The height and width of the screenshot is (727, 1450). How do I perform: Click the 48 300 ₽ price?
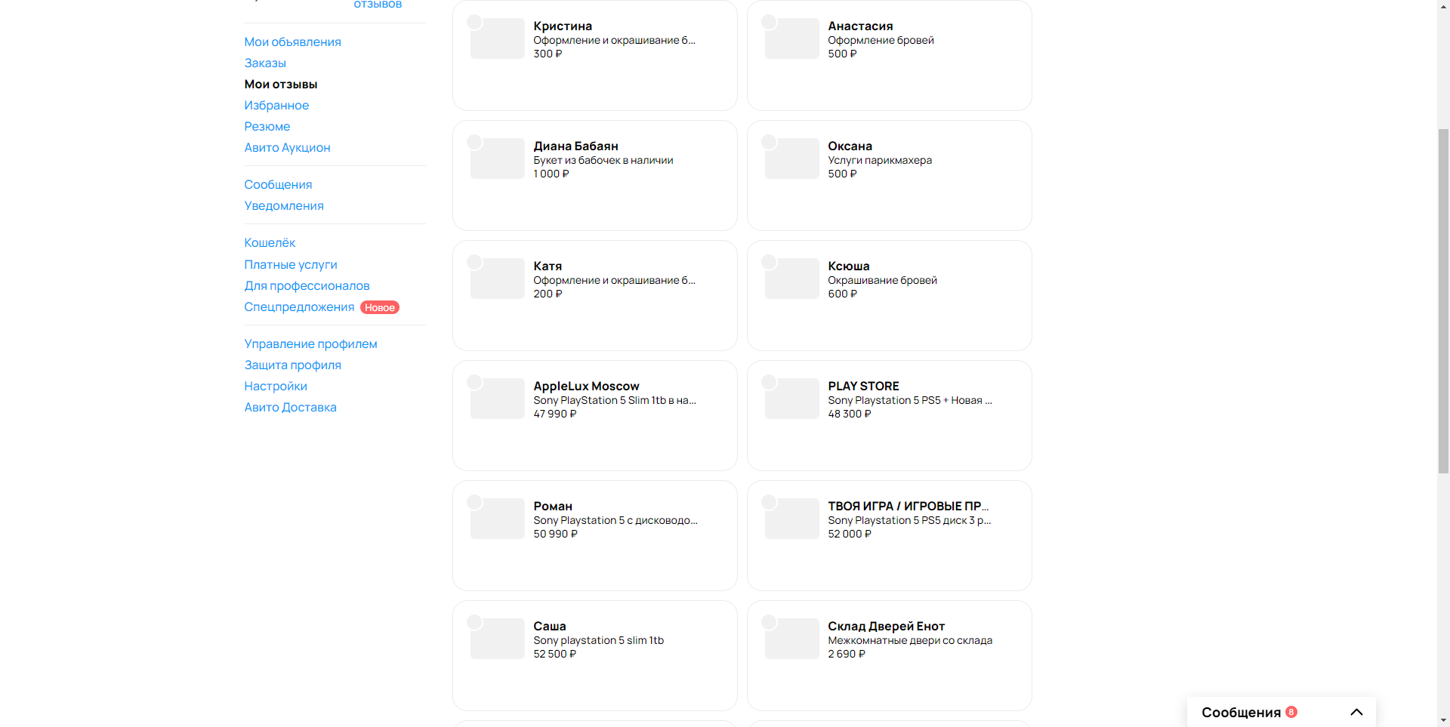coord(849,414)
